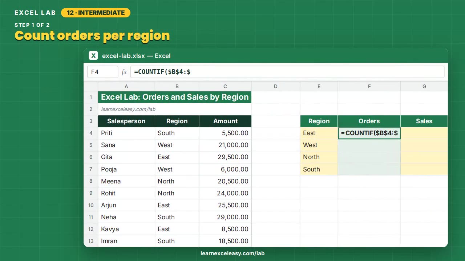Click the amount 24,000.00 cell

[225, 193]
